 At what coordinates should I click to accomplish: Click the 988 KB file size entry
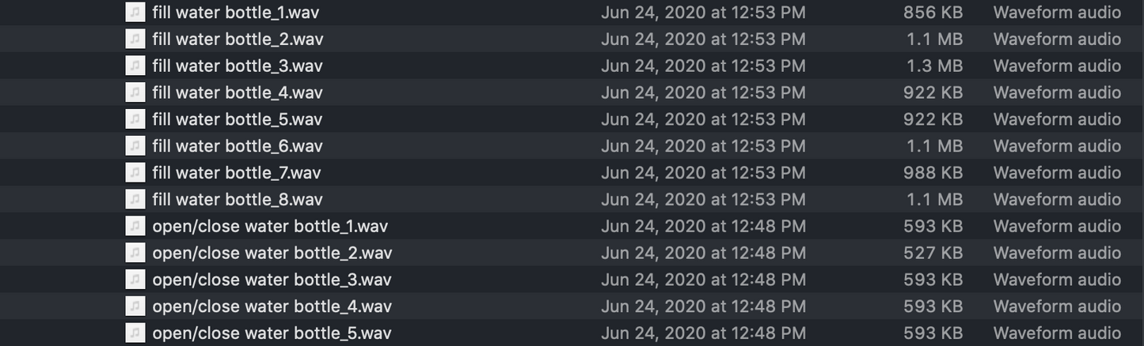pos(933,172)
